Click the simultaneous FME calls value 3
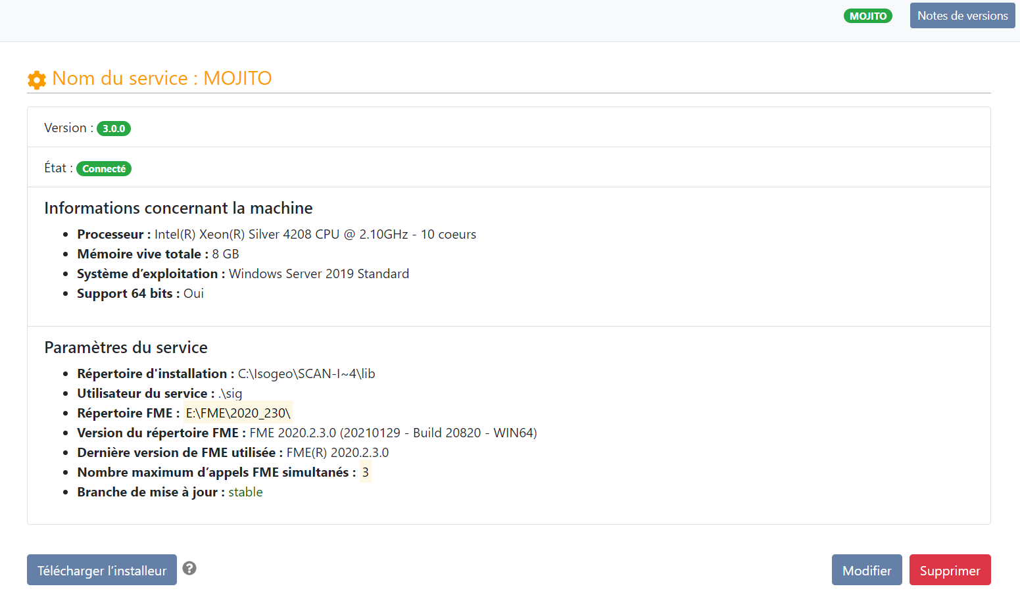The height and width of the screenshot is (599, 1020). tap(366, 472)
